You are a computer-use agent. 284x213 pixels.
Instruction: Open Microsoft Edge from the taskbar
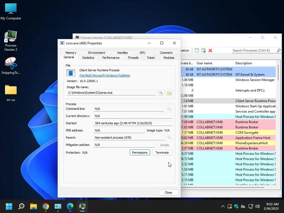pyautogui.click(x=70, y=206)
